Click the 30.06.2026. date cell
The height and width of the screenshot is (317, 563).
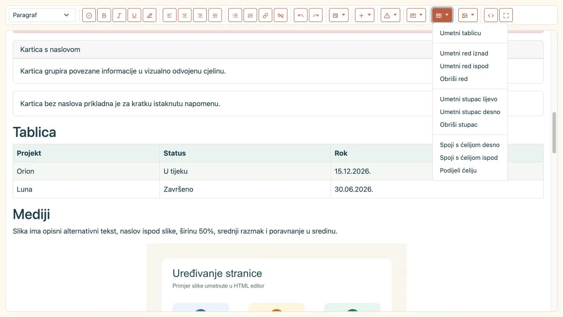[x=437, y=189]
